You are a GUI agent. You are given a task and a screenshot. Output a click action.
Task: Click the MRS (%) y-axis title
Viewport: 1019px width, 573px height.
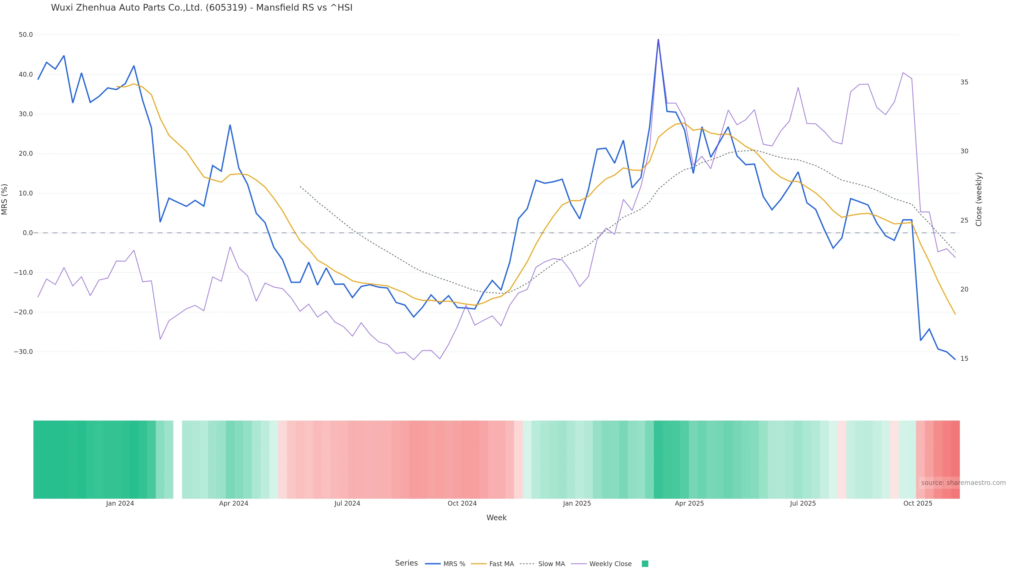click(x=5, y=199)
